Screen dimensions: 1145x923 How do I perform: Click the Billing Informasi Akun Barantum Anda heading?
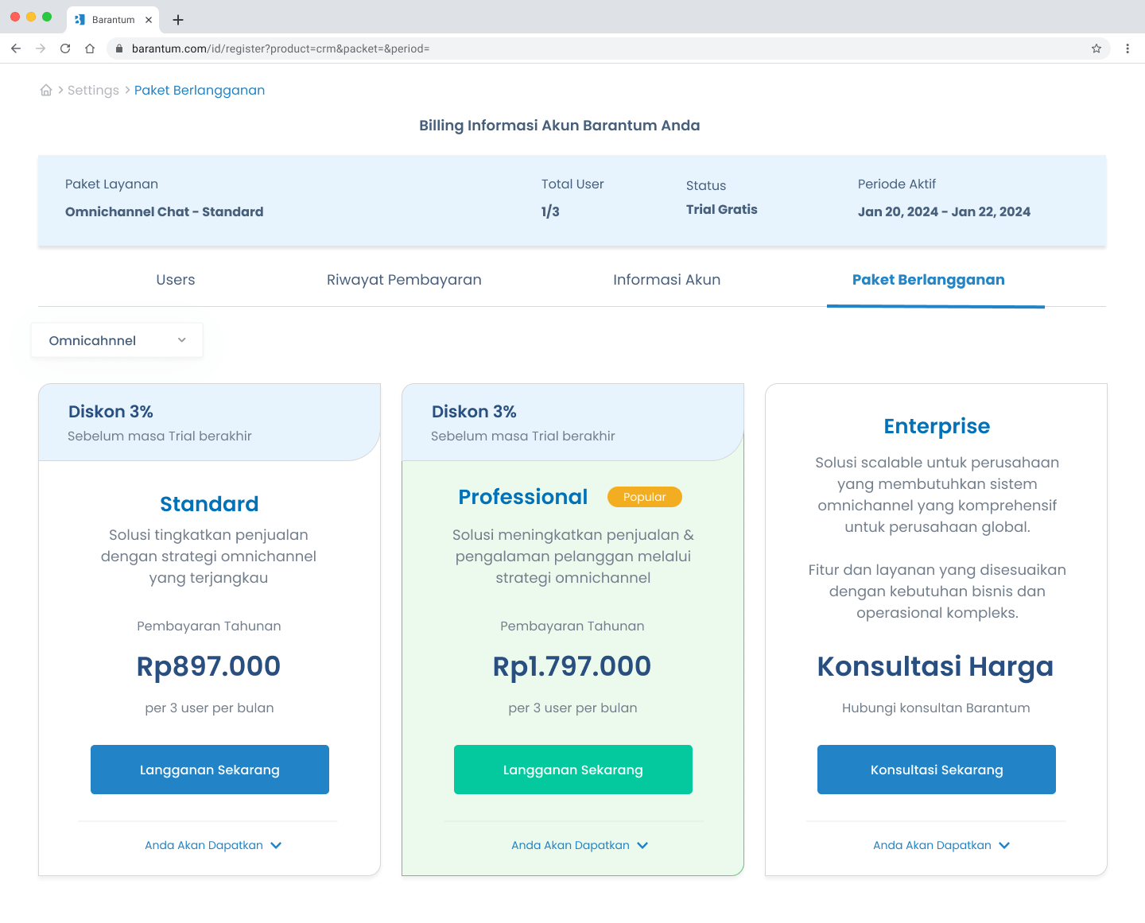click(x=560, y=126)
